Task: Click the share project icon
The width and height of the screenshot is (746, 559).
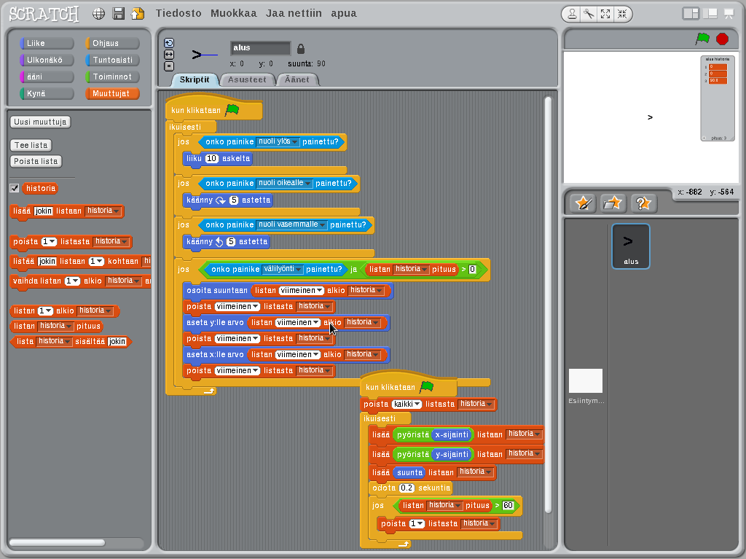Action: point(138,14)
